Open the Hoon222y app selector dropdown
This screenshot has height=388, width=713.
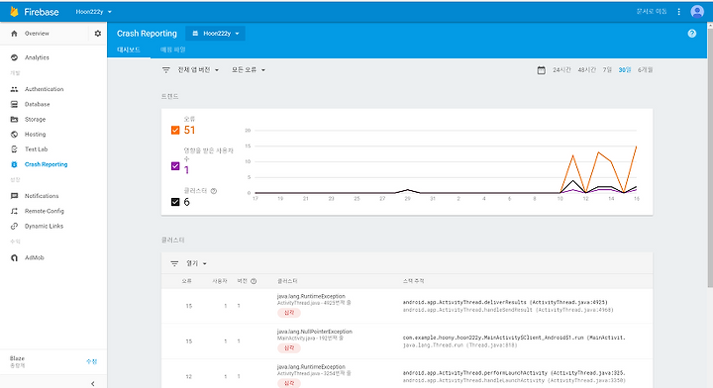coord(215,34)
